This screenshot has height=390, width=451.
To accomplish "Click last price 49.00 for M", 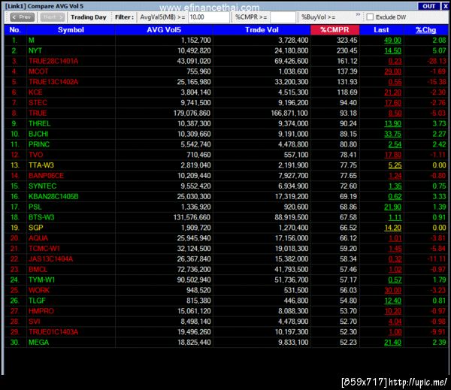I will 392,41.
